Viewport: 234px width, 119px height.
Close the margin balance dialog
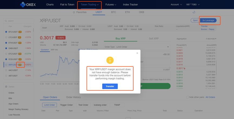137,53
